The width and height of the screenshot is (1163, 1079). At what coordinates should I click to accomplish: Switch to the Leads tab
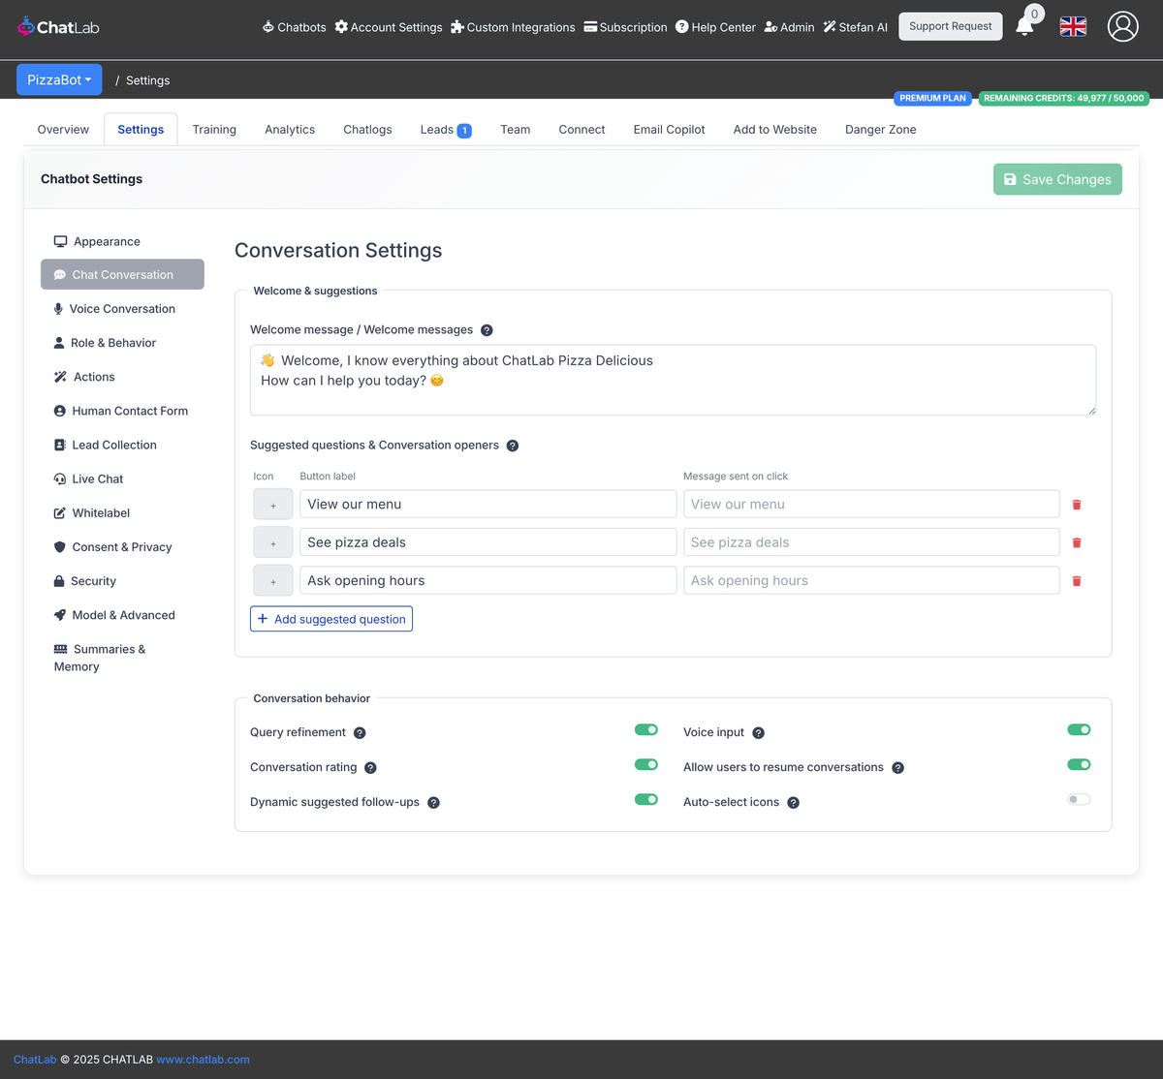(446, 130)
